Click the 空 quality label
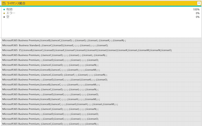Viewport: 202px width, 126px height. tap(8, 17)
